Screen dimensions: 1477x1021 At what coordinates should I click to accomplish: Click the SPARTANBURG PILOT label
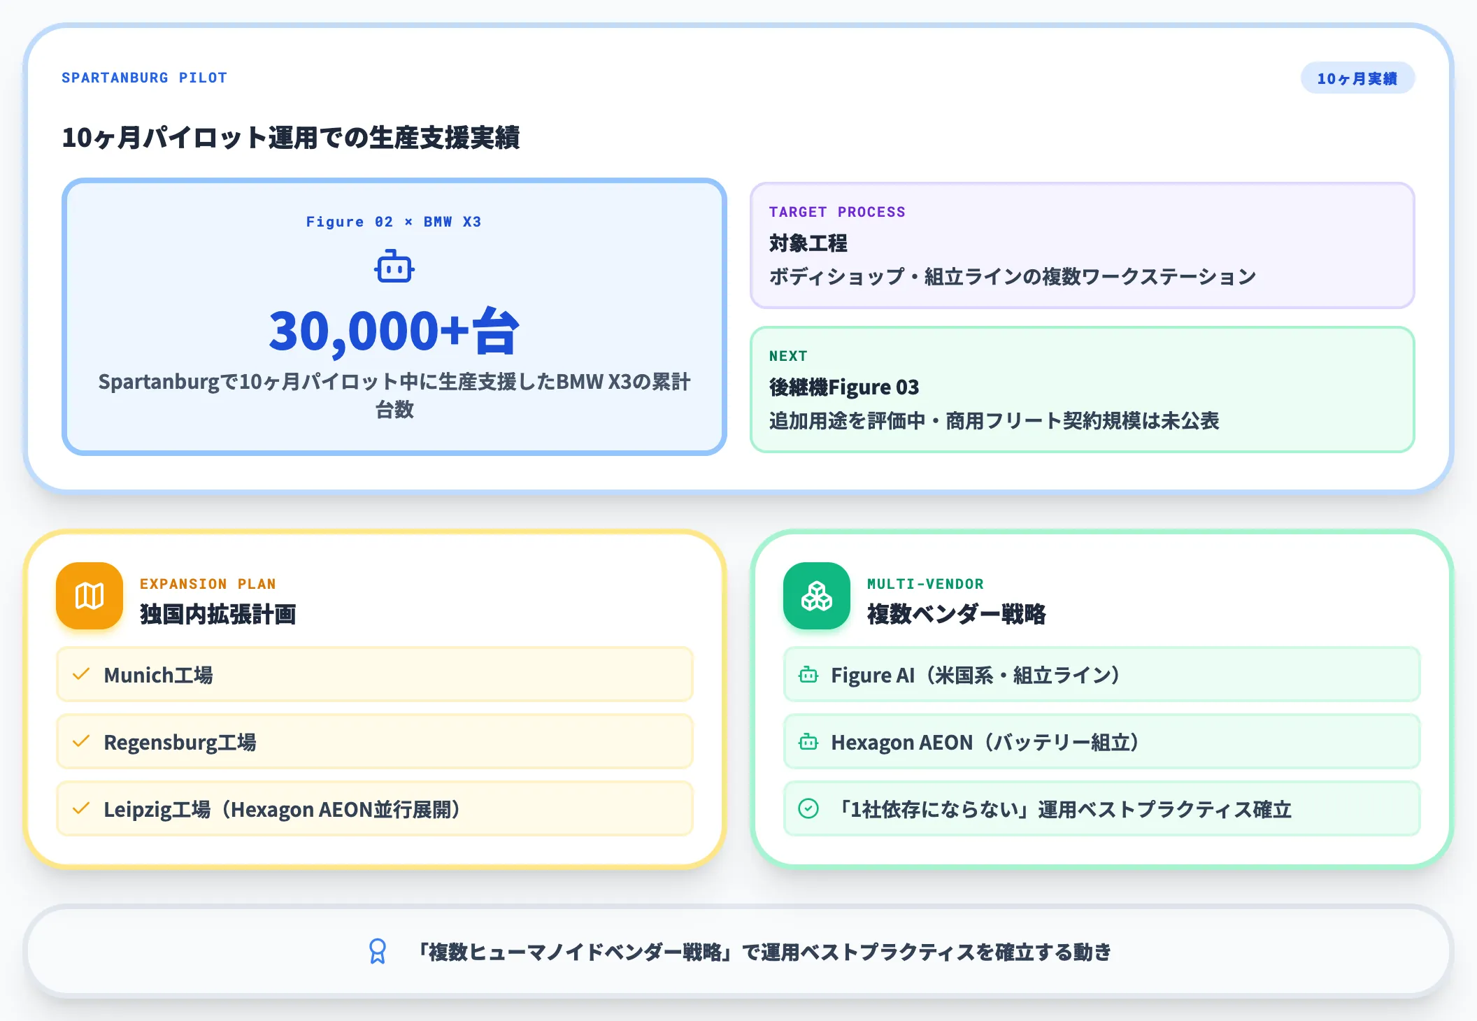(x=145, y=78)
